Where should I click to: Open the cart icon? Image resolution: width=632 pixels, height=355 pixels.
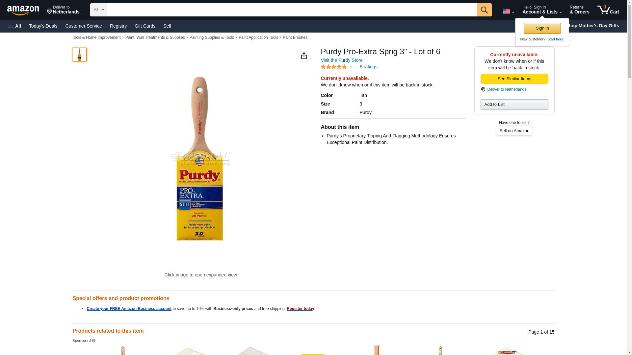click(608, 10)
